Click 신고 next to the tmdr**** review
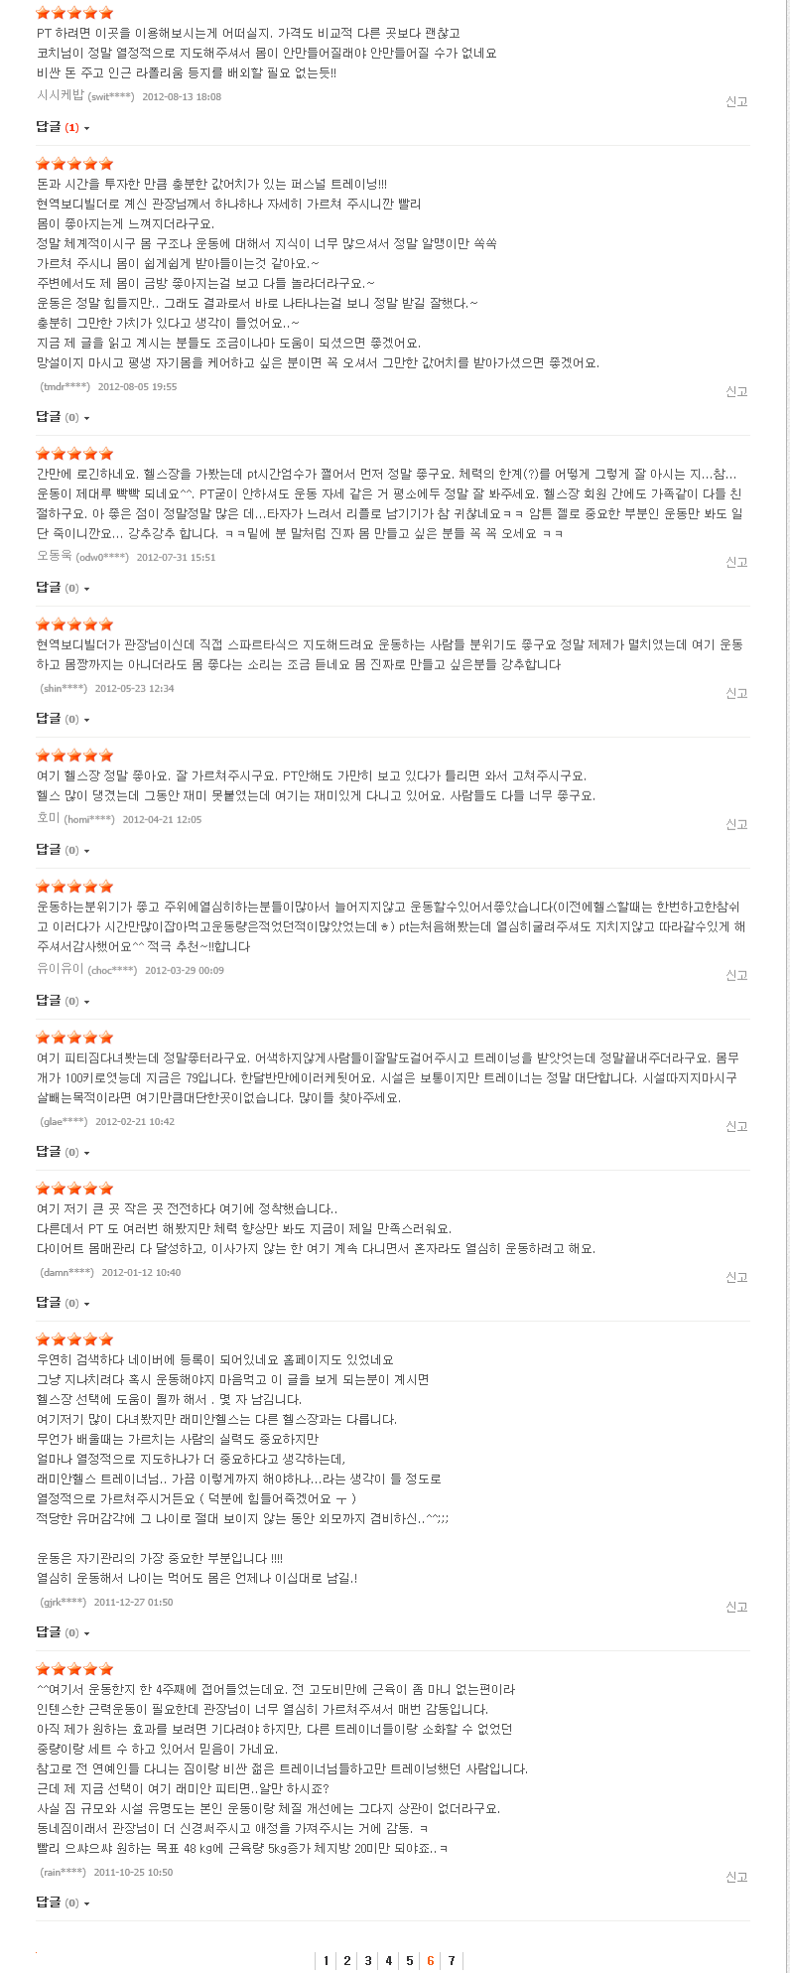790x1973 pixels. [x=736, y=391]
